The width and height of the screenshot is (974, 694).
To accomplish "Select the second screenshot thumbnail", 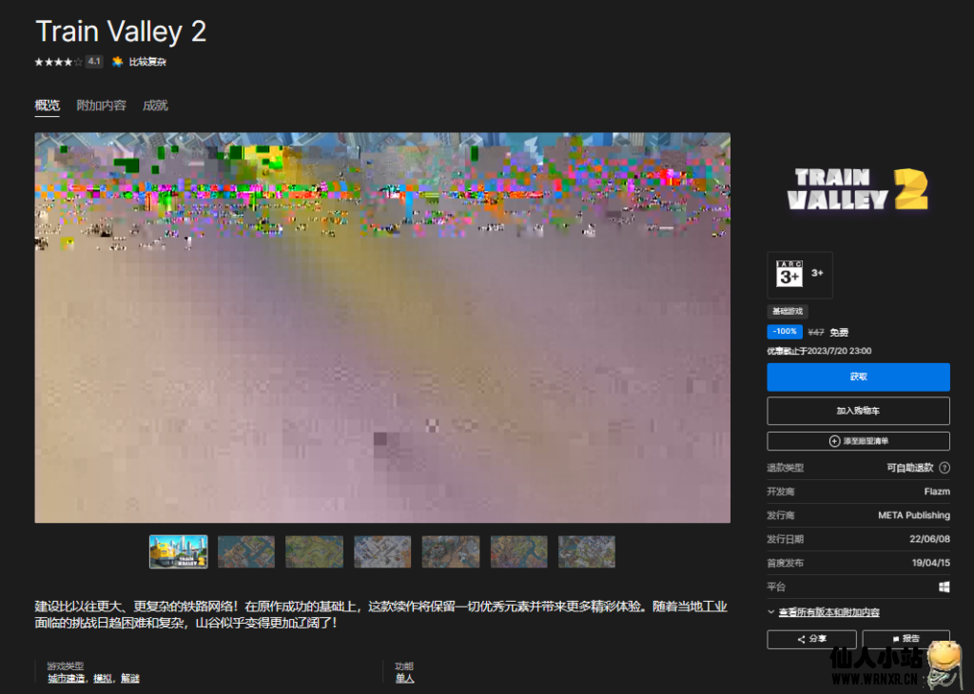I will coord(246,551).
